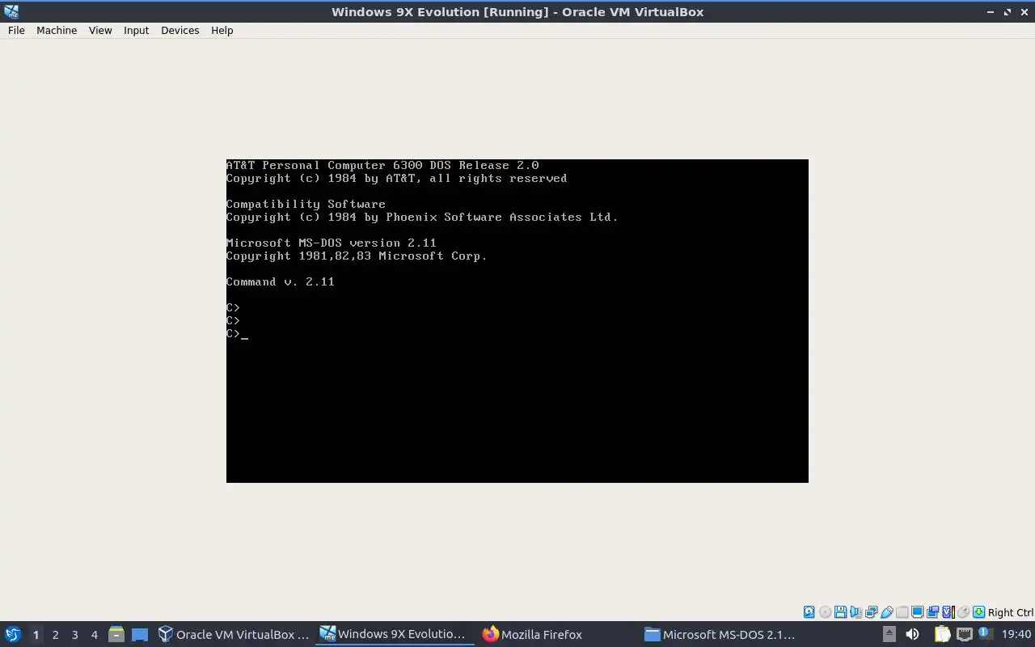The height and width of the screenshot is (647, 1035).
Task: Click the display monitor indicator icon
Action: pos(918,612)
